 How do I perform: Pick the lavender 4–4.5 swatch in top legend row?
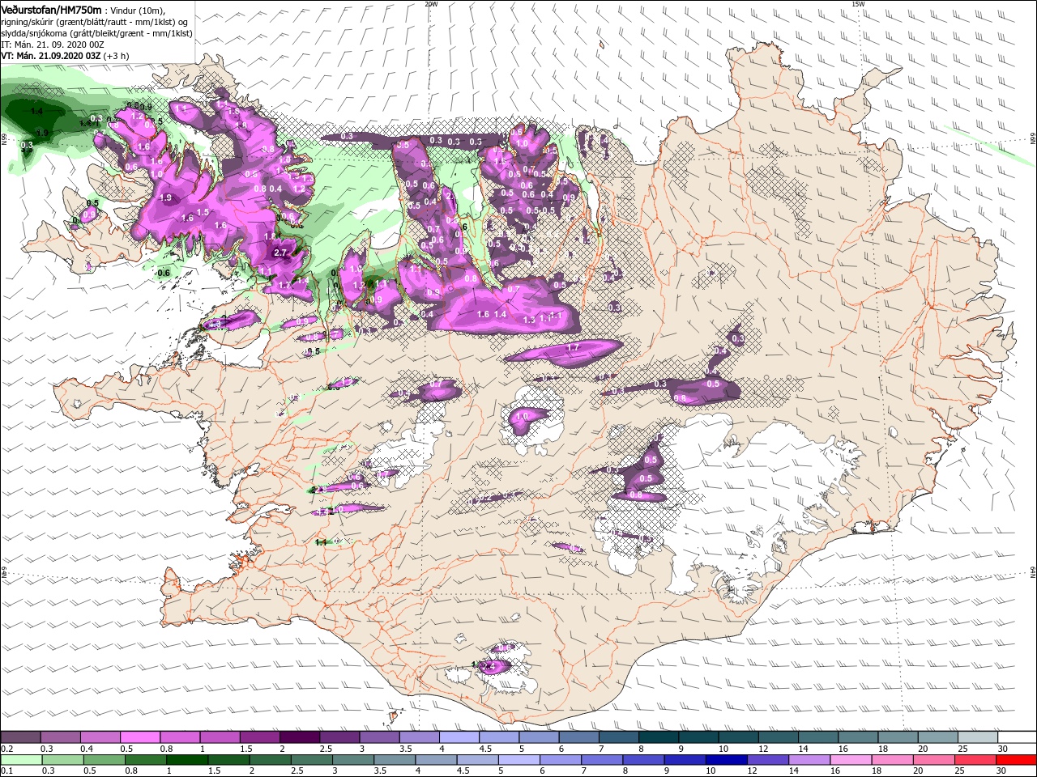point(459,737)
